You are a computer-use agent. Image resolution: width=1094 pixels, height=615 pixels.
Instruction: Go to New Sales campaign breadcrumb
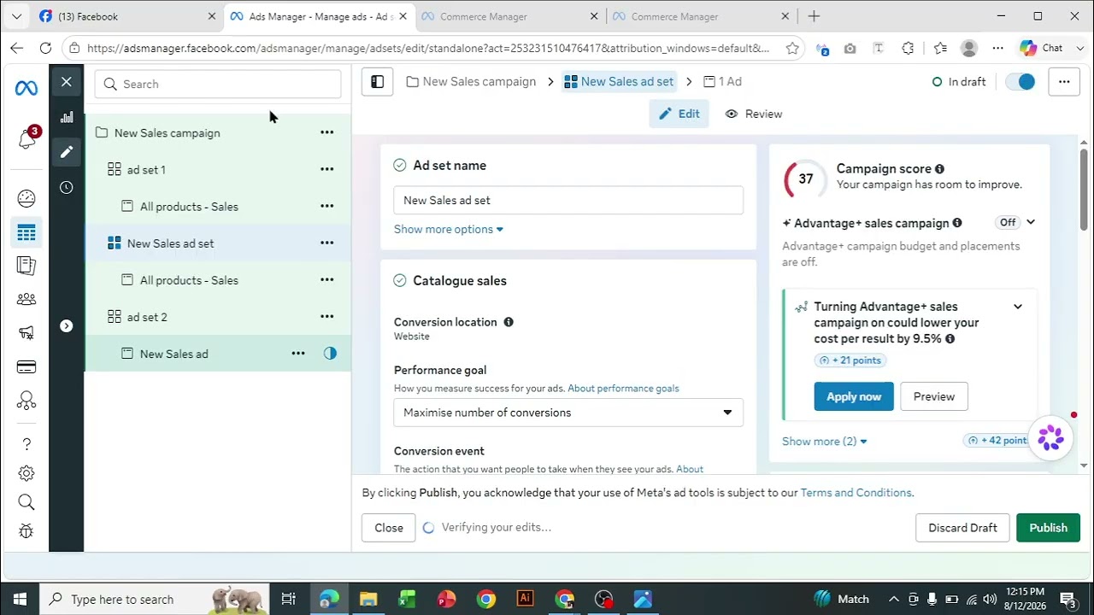[x=471, y=82]
